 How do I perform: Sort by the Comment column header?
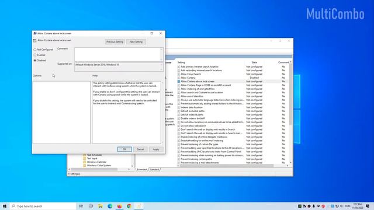coord(283,62)
